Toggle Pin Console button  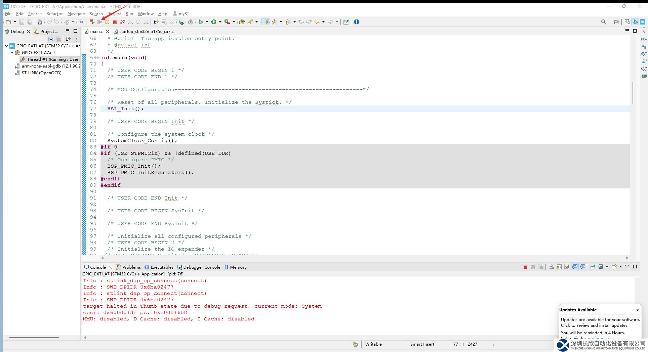click(x=593, y=267)
